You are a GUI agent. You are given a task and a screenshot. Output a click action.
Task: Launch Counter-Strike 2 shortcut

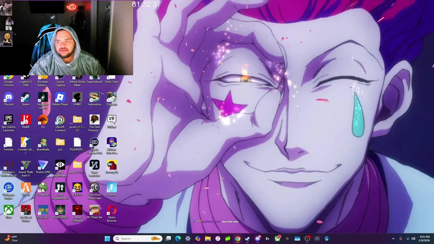26,146
